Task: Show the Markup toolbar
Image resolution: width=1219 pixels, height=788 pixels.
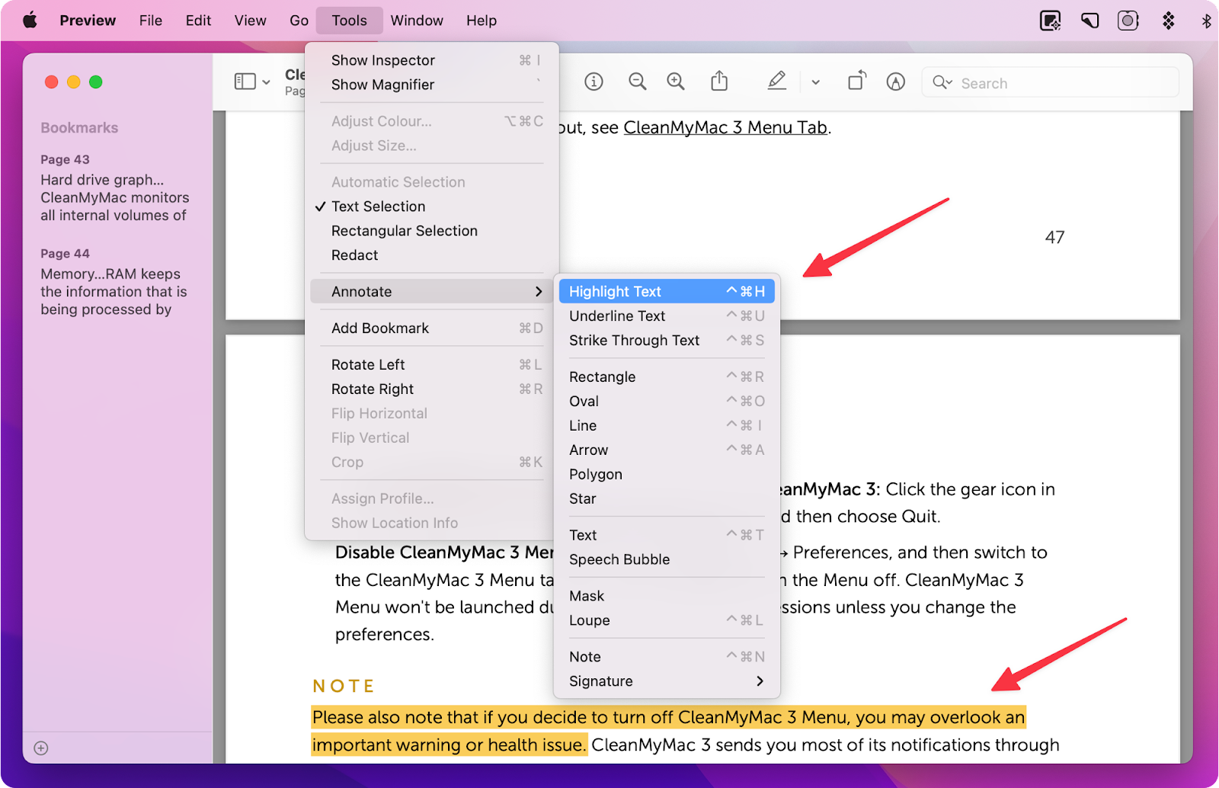Action: click(x=896, y=82)
